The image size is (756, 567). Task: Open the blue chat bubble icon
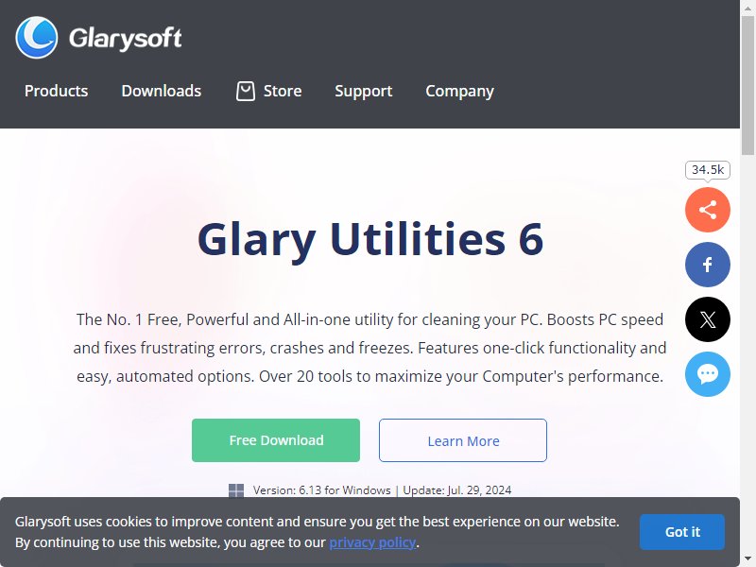[707, 374]
